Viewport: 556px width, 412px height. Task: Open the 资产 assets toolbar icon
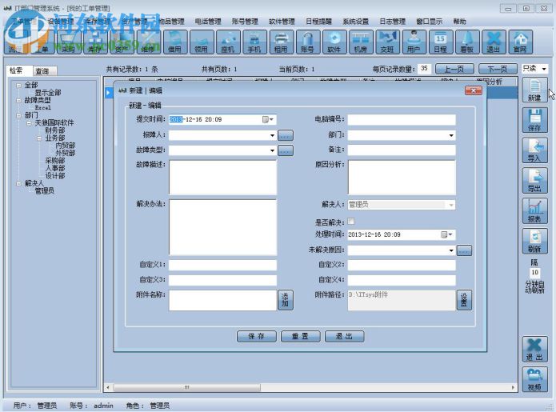(122, 42)
